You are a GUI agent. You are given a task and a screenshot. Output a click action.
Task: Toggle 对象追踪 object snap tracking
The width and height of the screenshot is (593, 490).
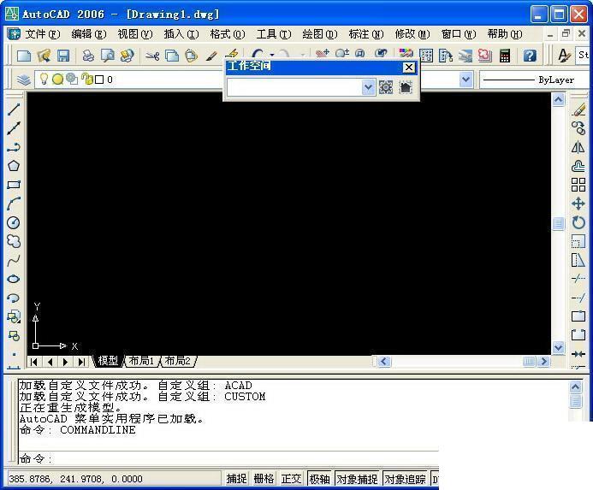point(405,479)
